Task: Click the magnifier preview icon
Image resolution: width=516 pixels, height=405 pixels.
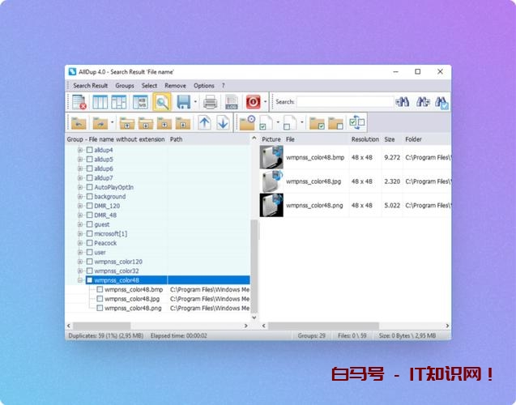Action: point(161,102)
